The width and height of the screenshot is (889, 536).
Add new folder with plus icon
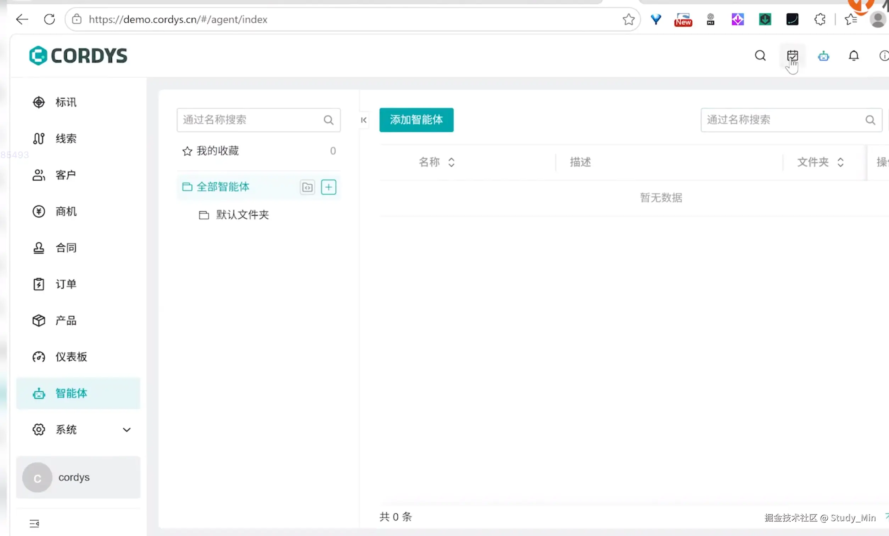click(328, 187)
